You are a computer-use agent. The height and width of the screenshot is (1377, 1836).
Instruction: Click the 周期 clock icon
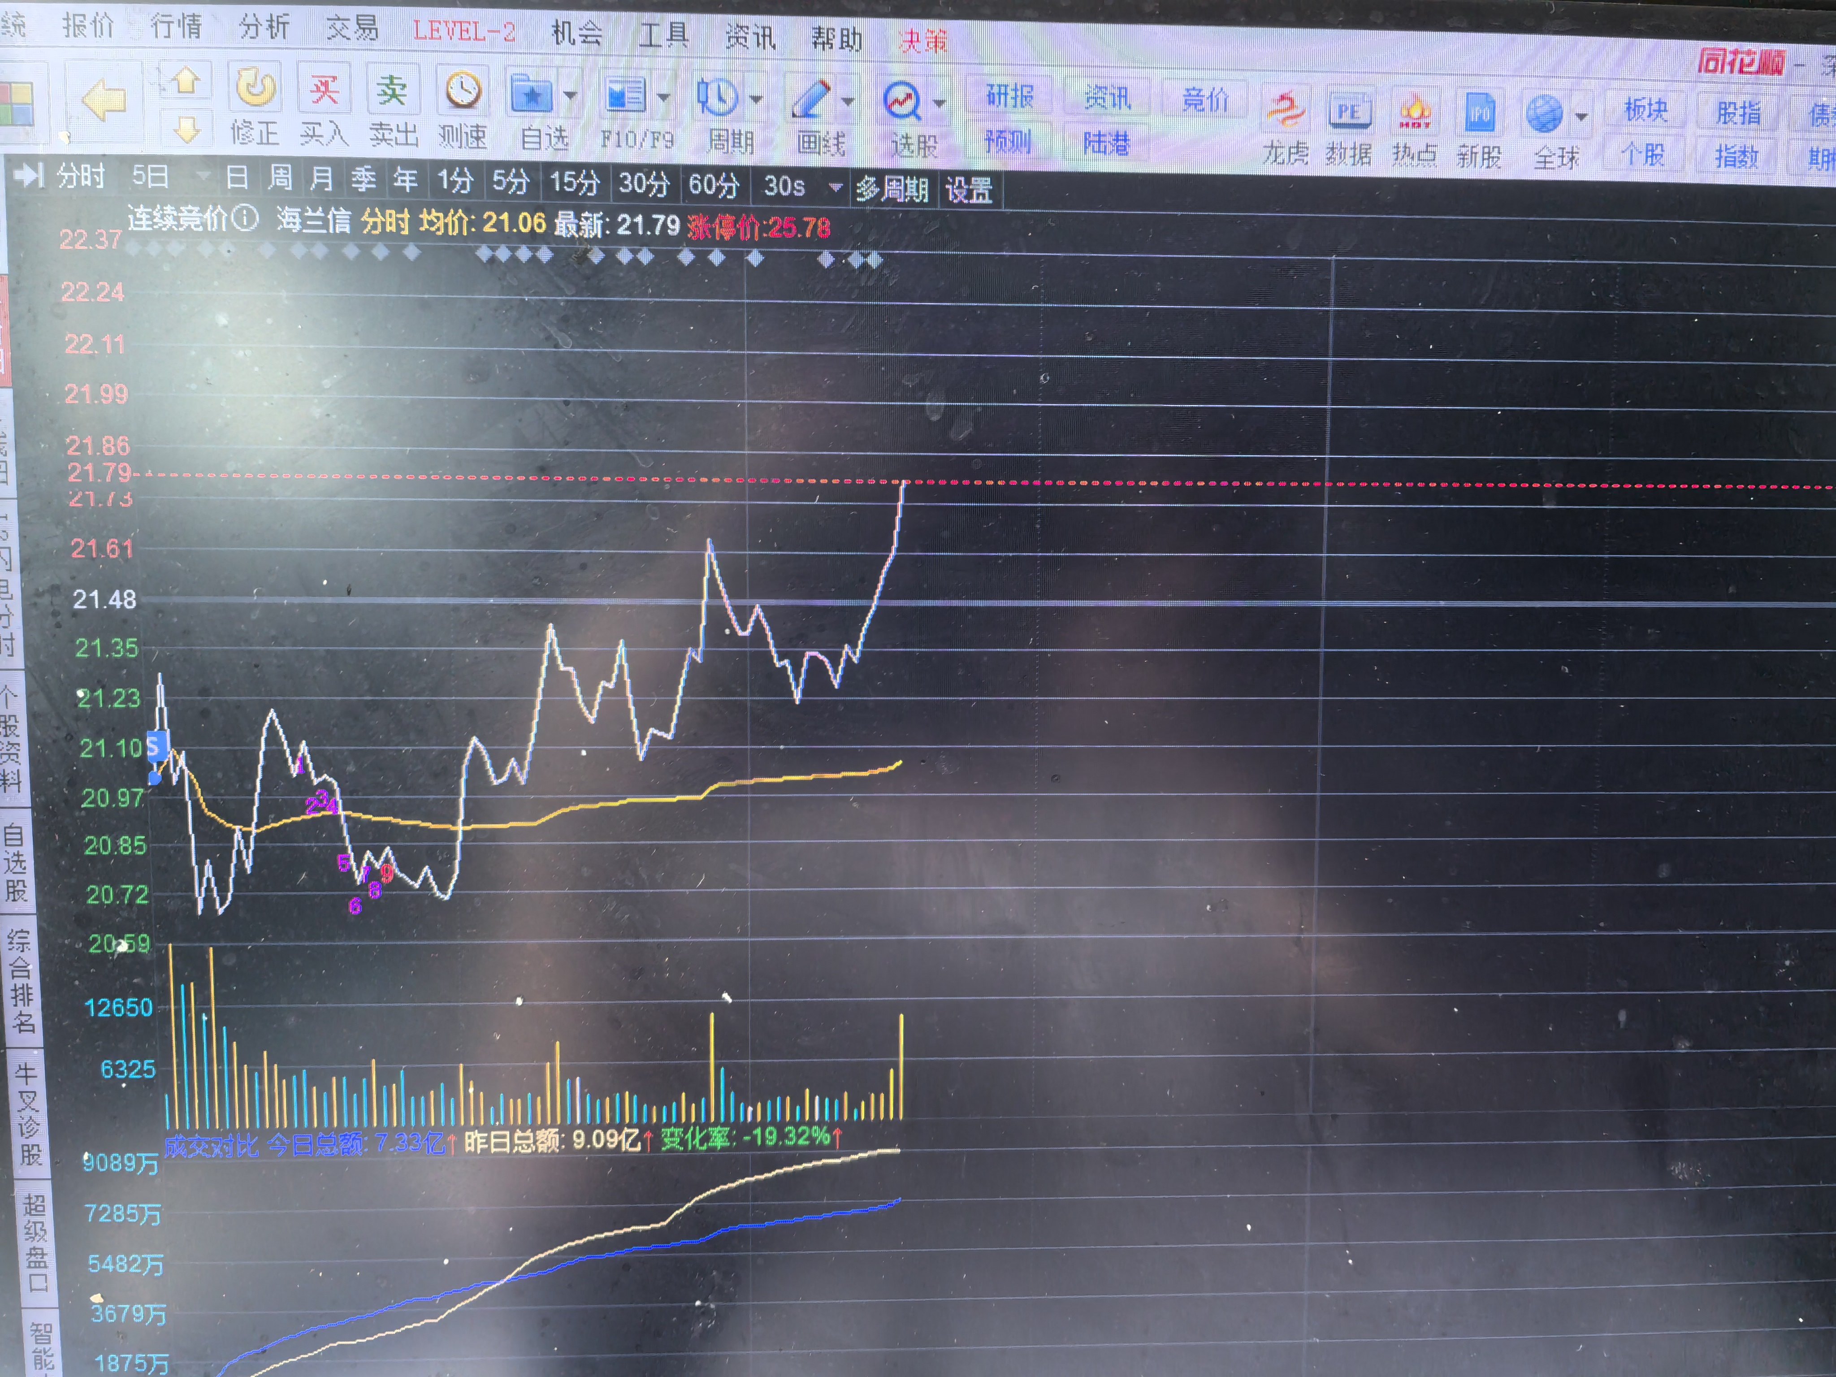716,98
